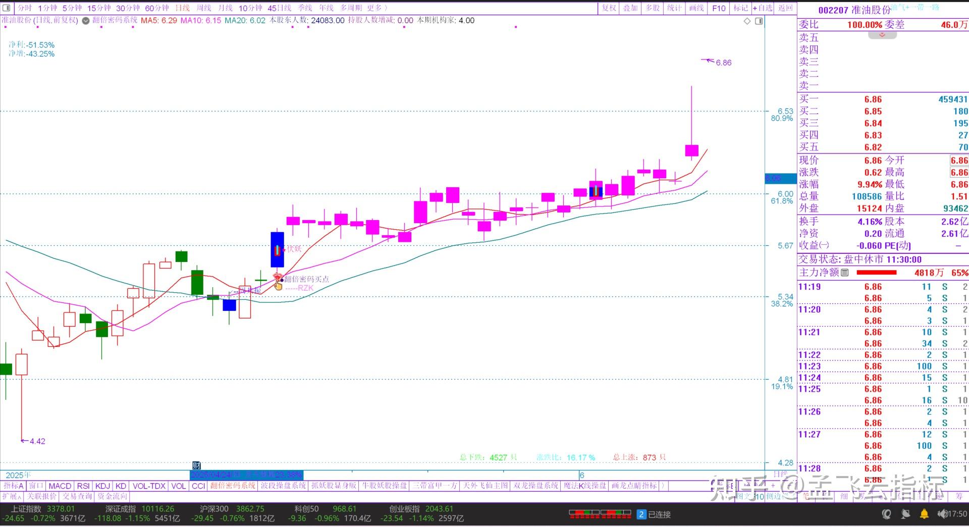Select the 30分钟 period
969x527 pixels.
click(128, 8)
